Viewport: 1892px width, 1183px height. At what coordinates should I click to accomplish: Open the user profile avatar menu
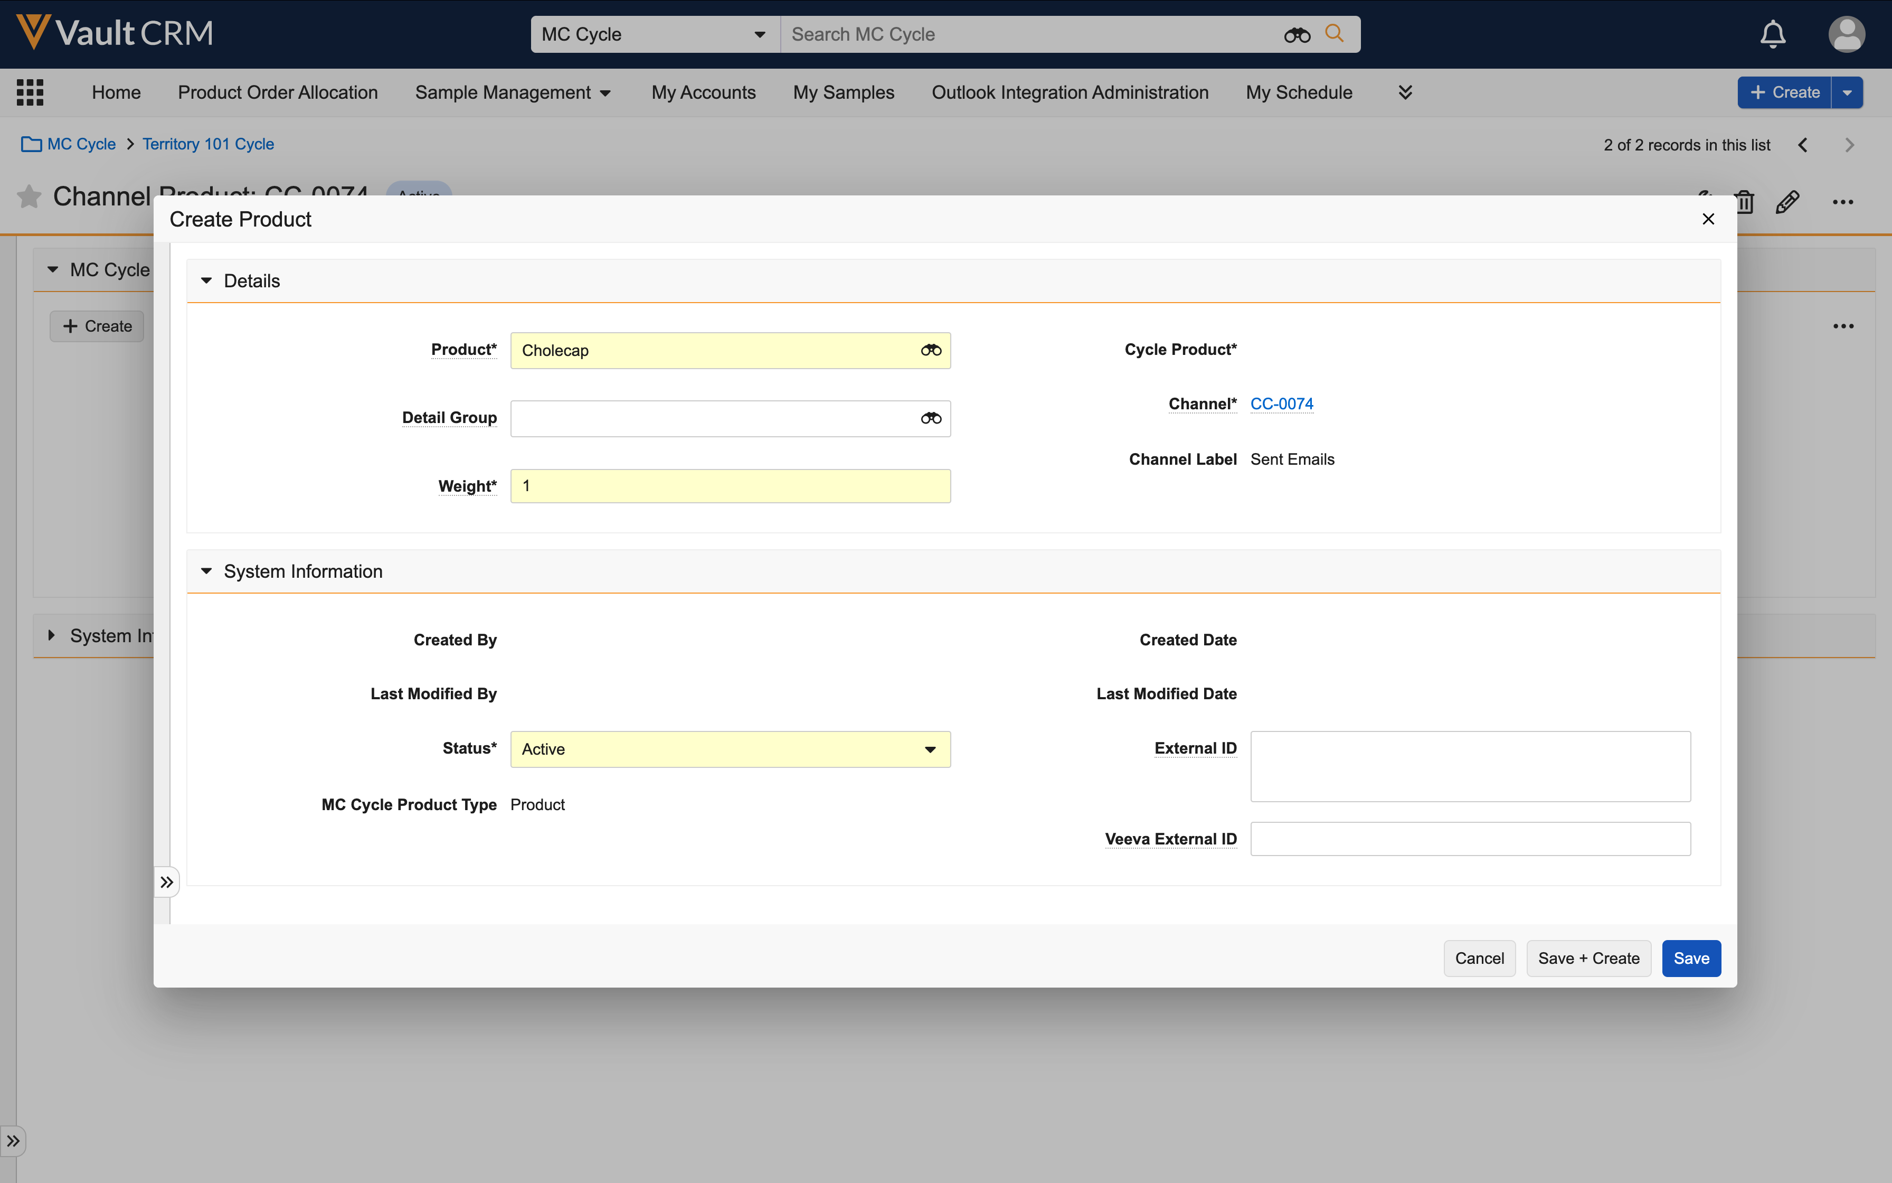[1846, 34]
